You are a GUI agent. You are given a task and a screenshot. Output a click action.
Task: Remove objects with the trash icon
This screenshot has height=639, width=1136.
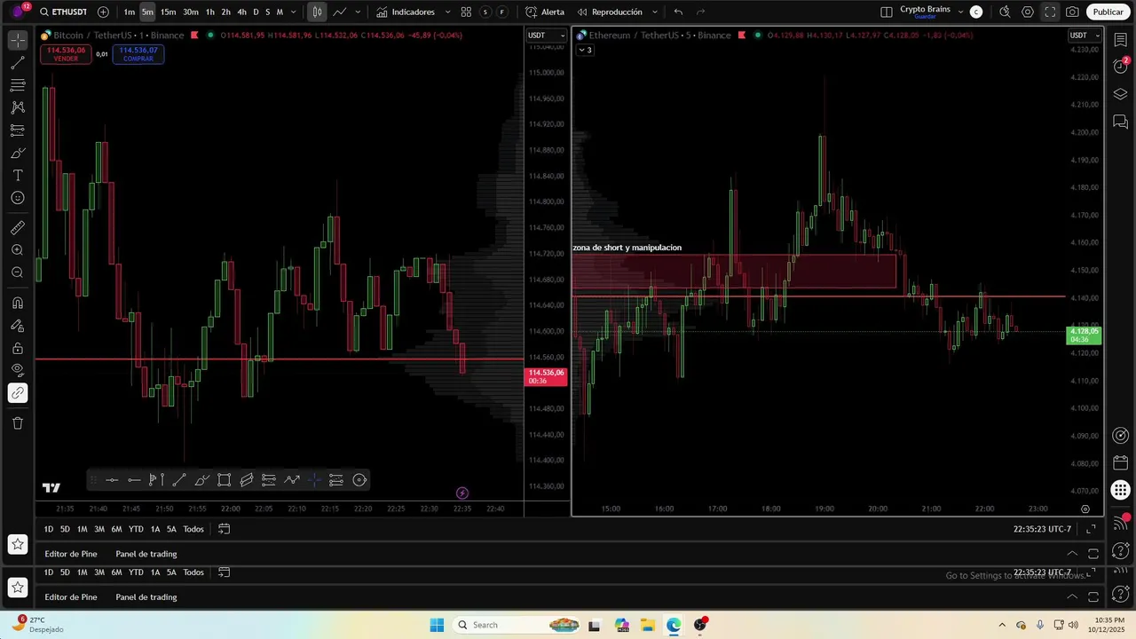18,423
